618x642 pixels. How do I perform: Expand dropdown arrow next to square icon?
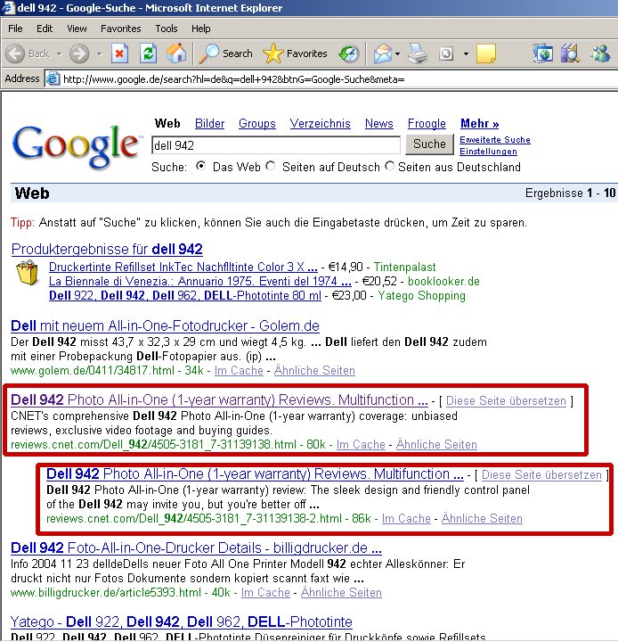point(466,53)
